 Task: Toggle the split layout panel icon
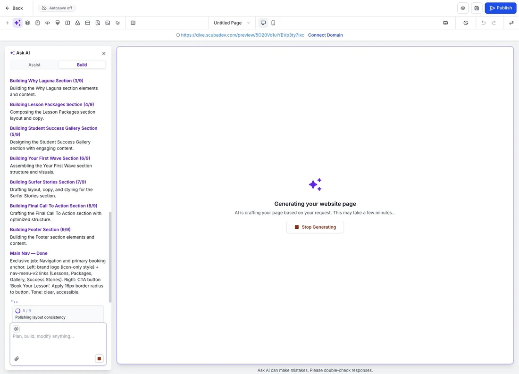coord(133,23)
